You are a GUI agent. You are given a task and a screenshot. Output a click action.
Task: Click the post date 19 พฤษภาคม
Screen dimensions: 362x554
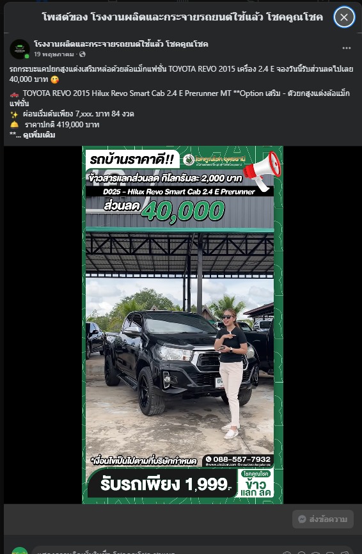coord(54,54)
